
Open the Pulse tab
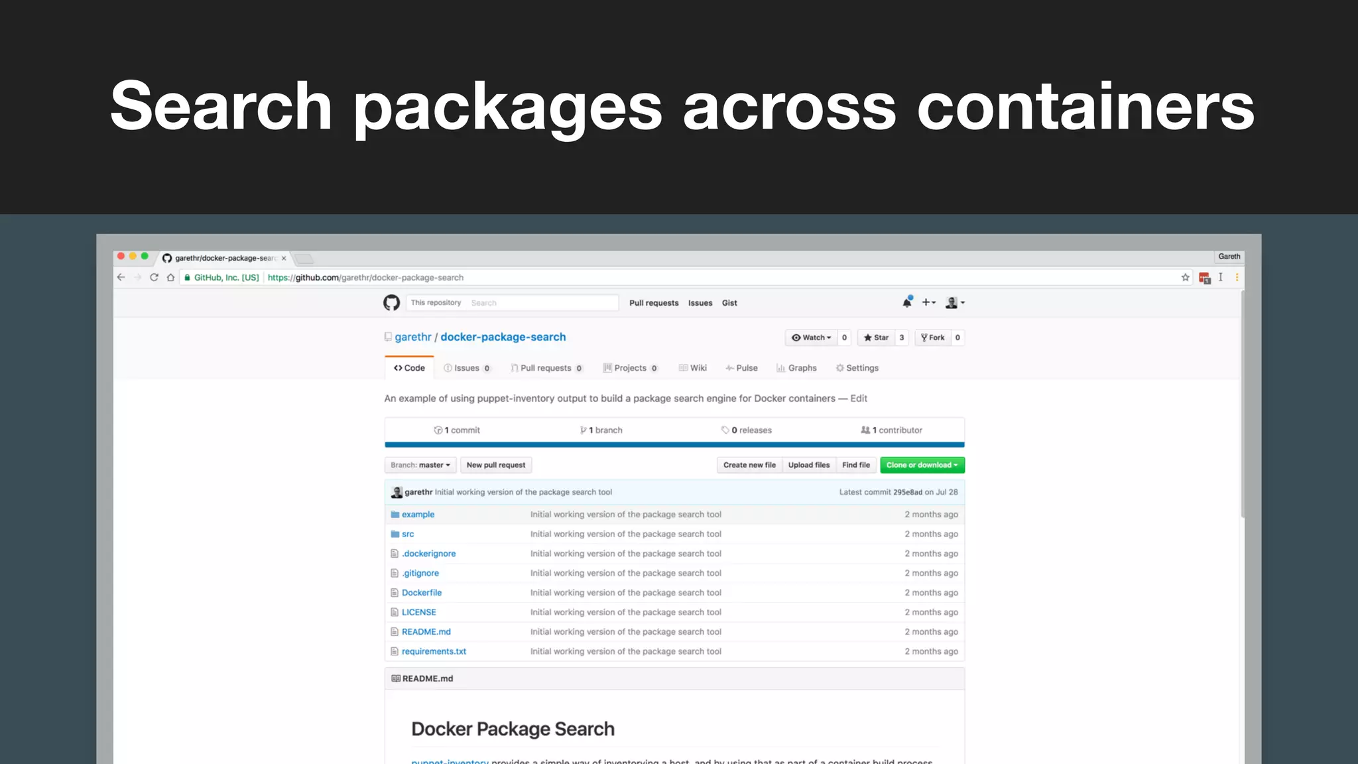point(741,368)
